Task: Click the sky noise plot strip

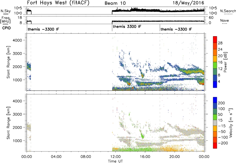Action: coord(115,11)
